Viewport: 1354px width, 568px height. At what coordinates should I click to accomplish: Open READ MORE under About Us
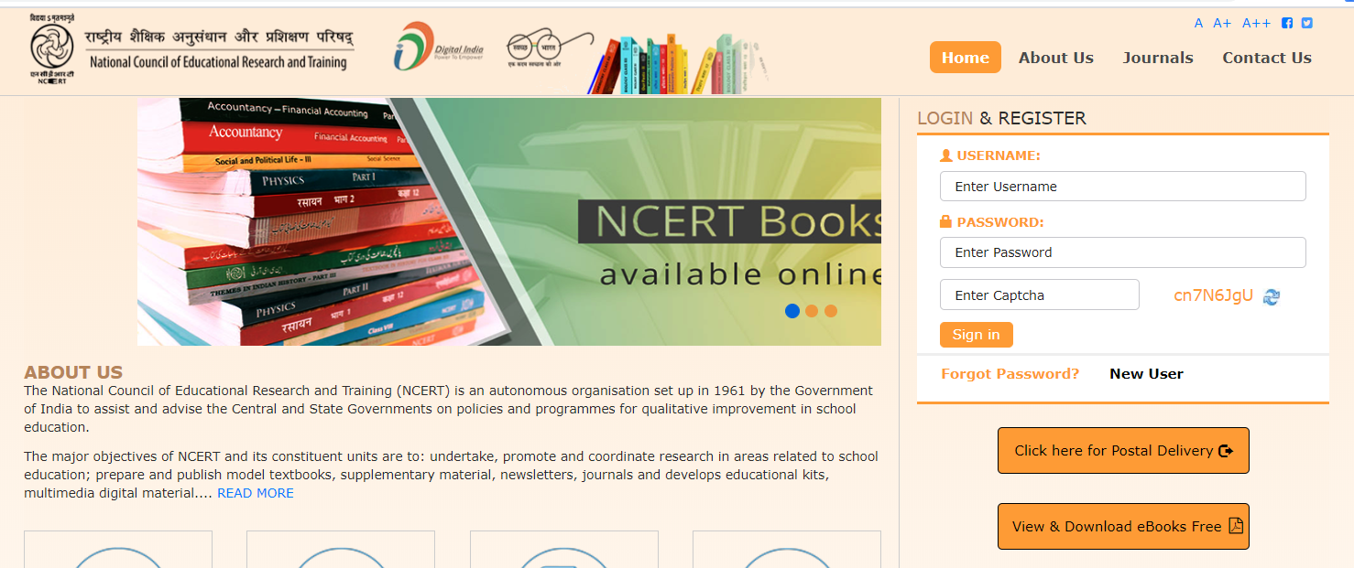256,492
